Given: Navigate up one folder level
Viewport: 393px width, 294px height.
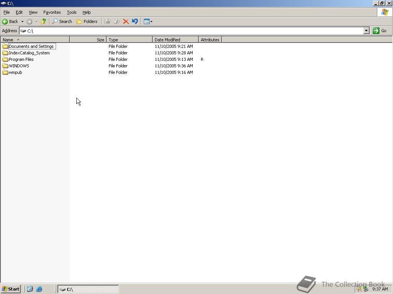Looking at the screenshot, I should [x=44, y=21].
